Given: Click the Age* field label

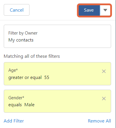Looking at the screenshot, I should coord(13,70).
